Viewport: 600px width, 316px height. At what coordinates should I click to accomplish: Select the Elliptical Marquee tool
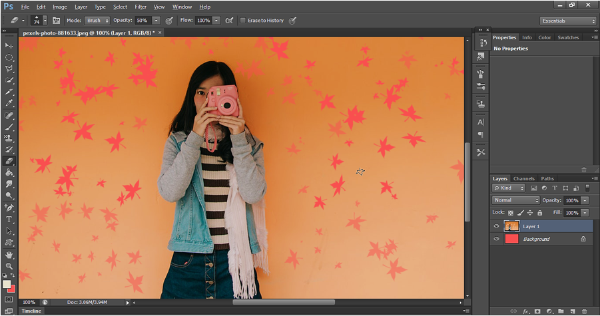9,57
